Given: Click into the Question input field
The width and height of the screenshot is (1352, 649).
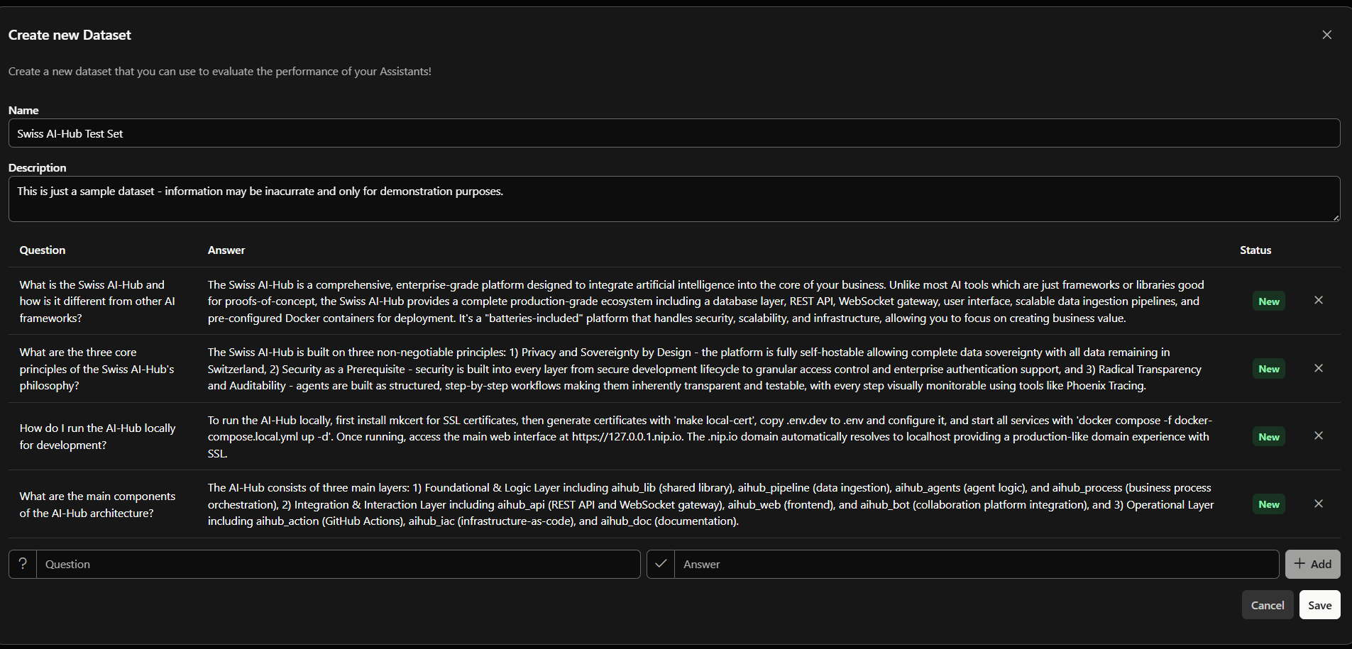Looking at the screenshot, I should (x=338, y=564).
